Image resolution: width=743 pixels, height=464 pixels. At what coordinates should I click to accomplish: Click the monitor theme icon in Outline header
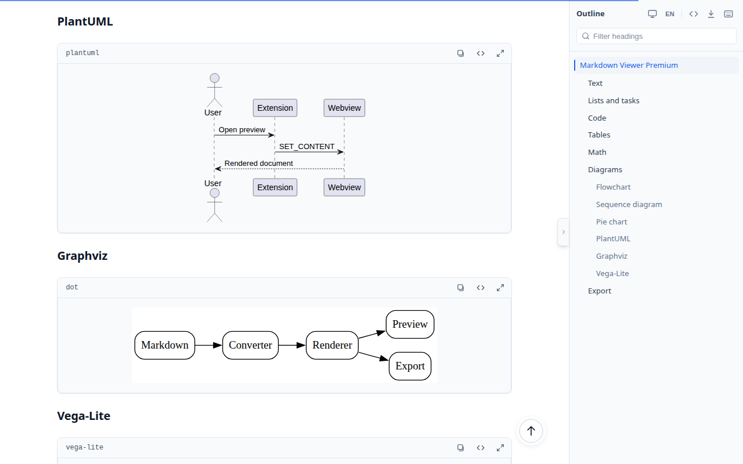coord(652,14)
